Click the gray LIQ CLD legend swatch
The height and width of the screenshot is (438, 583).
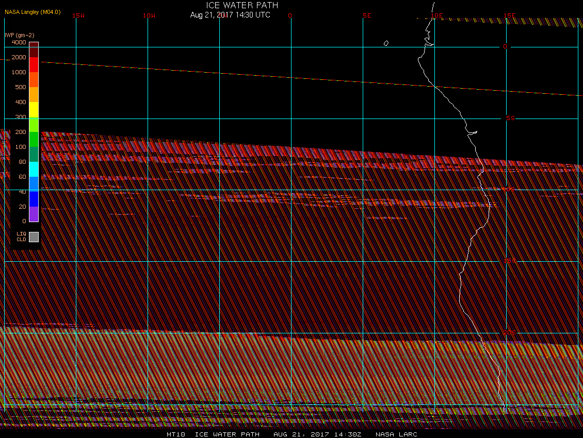(x=34, y=237)
